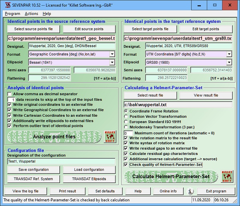This screenshot has width=240, height=206.
Task: Click View the log file button
Action: pos(26,191)
